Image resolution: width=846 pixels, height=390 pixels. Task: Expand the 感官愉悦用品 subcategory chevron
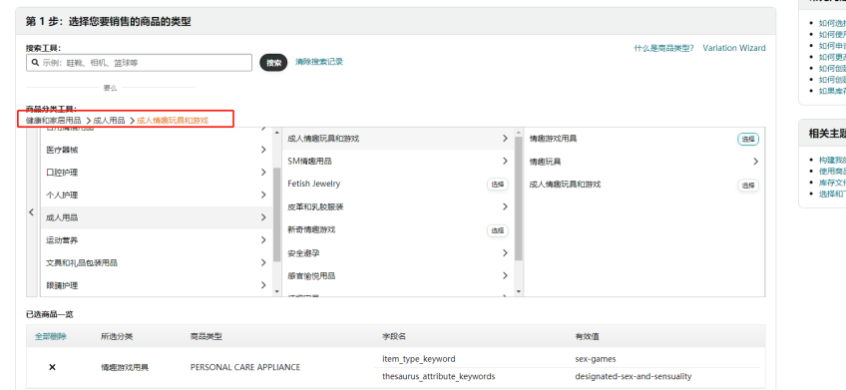(x=505, y=275)
